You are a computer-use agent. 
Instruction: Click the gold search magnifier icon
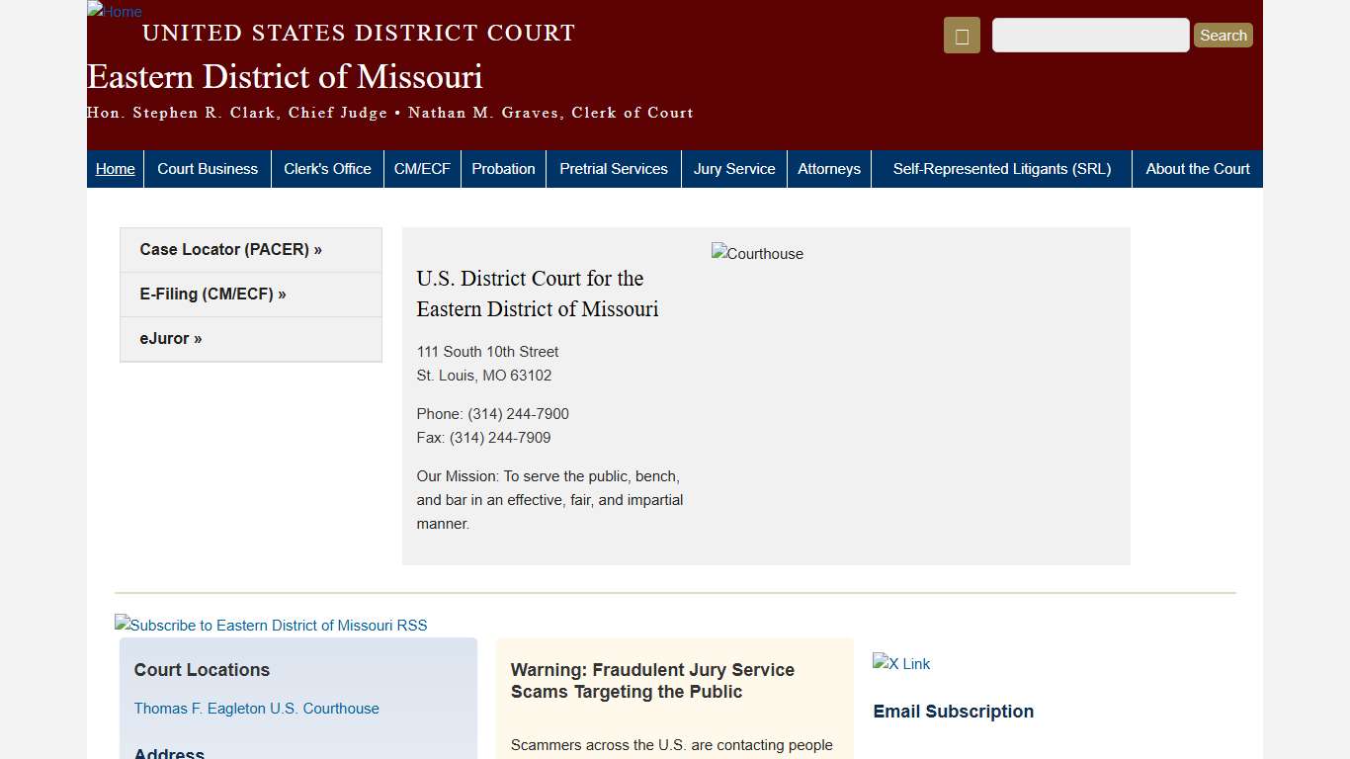[961, 35]
